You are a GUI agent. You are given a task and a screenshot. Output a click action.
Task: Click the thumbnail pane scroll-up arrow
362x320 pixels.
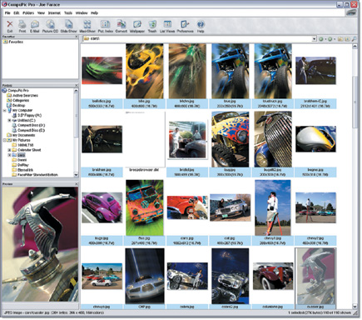[x=355, y=47]
